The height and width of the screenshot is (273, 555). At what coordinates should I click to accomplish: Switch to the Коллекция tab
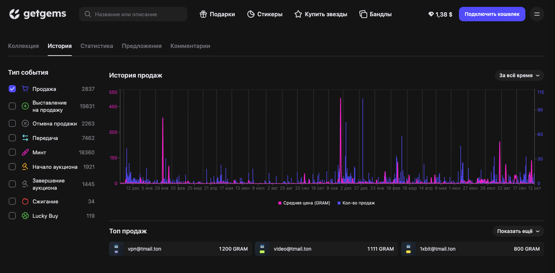point(23,46)
